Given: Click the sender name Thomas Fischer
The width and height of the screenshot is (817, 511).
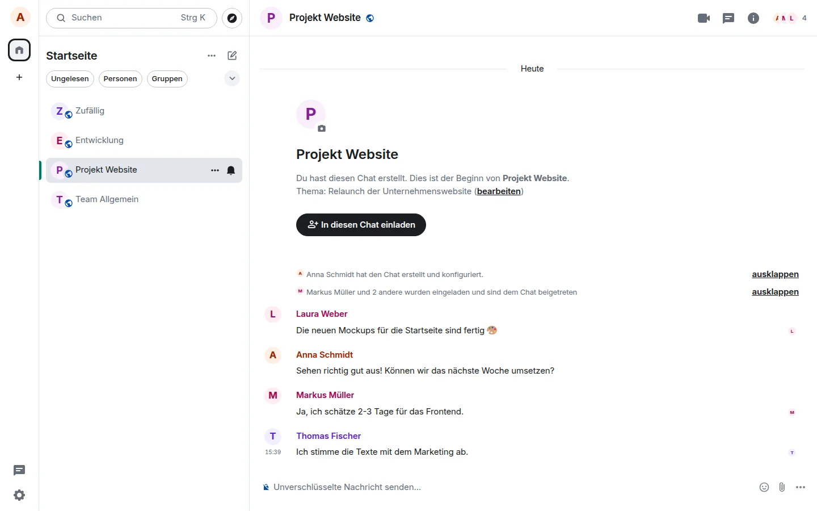Looking at the screenshot, I should click(329, 436).
